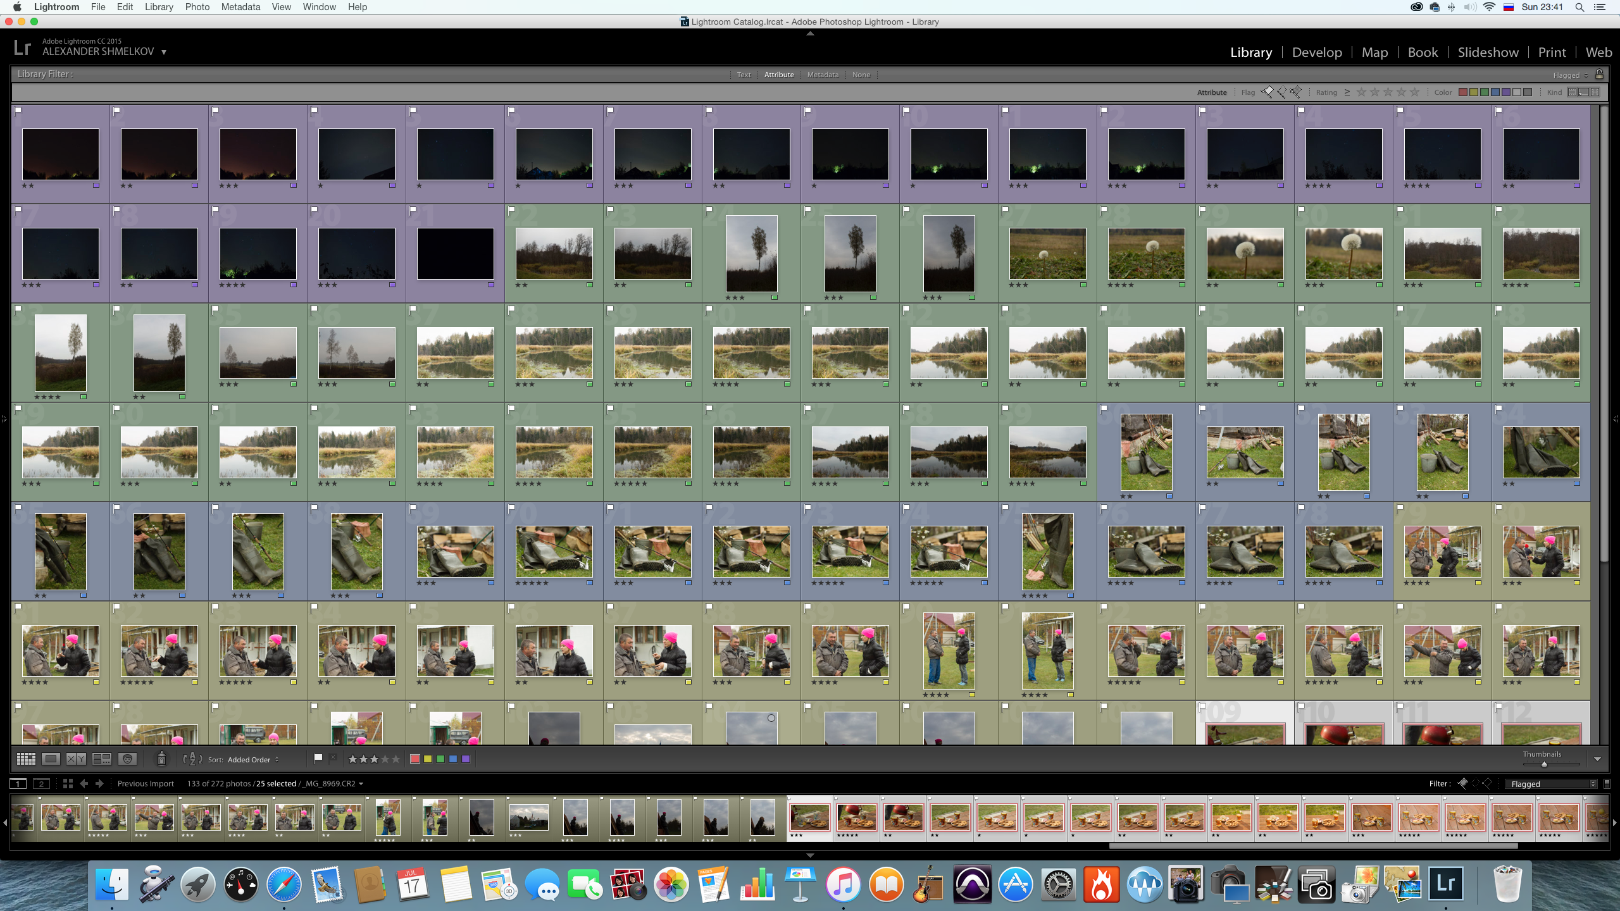1620x911 pixels.
Task: Open Survey view icon
Action: 102,759
